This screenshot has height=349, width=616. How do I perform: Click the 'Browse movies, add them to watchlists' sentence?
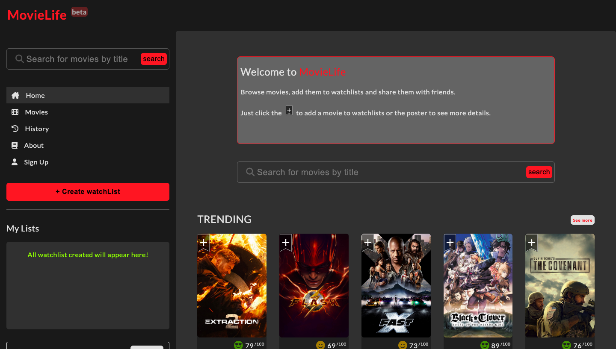(x=348, y=92)
